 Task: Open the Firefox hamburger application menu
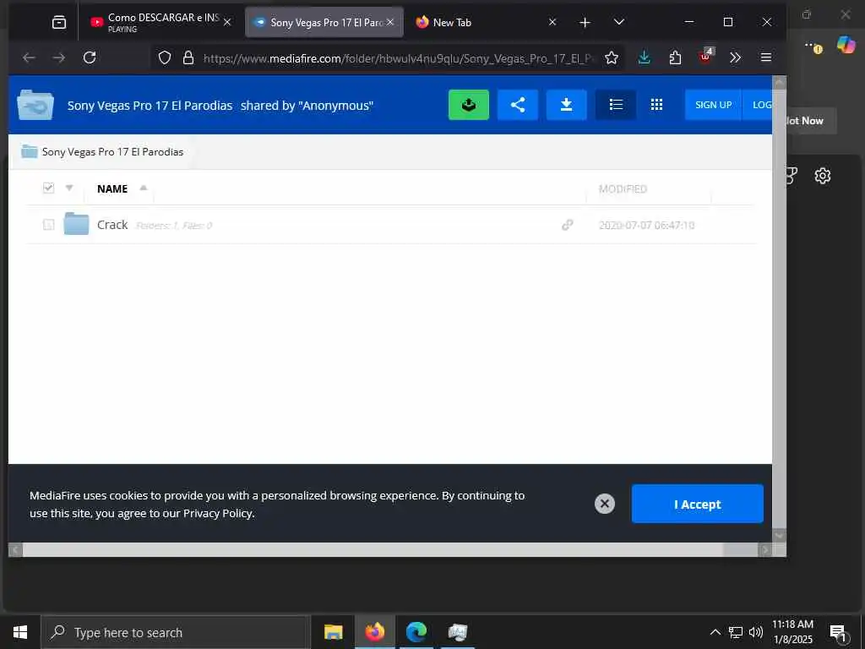tap(765, 57)
